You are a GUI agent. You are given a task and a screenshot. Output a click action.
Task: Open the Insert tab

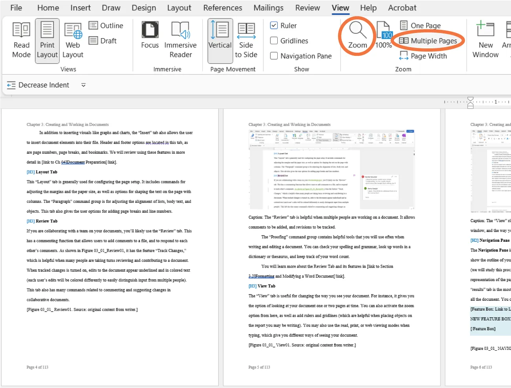[x=80, y=7]
